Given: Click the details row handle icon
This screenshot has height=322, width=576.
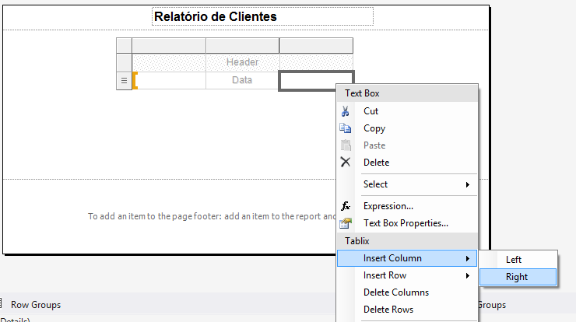Looking at the screenshot, I should tap(124, 80).
